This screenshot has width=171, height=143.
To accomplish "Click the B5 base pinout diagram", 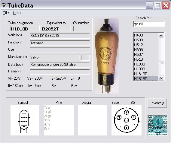I will 127,120.
